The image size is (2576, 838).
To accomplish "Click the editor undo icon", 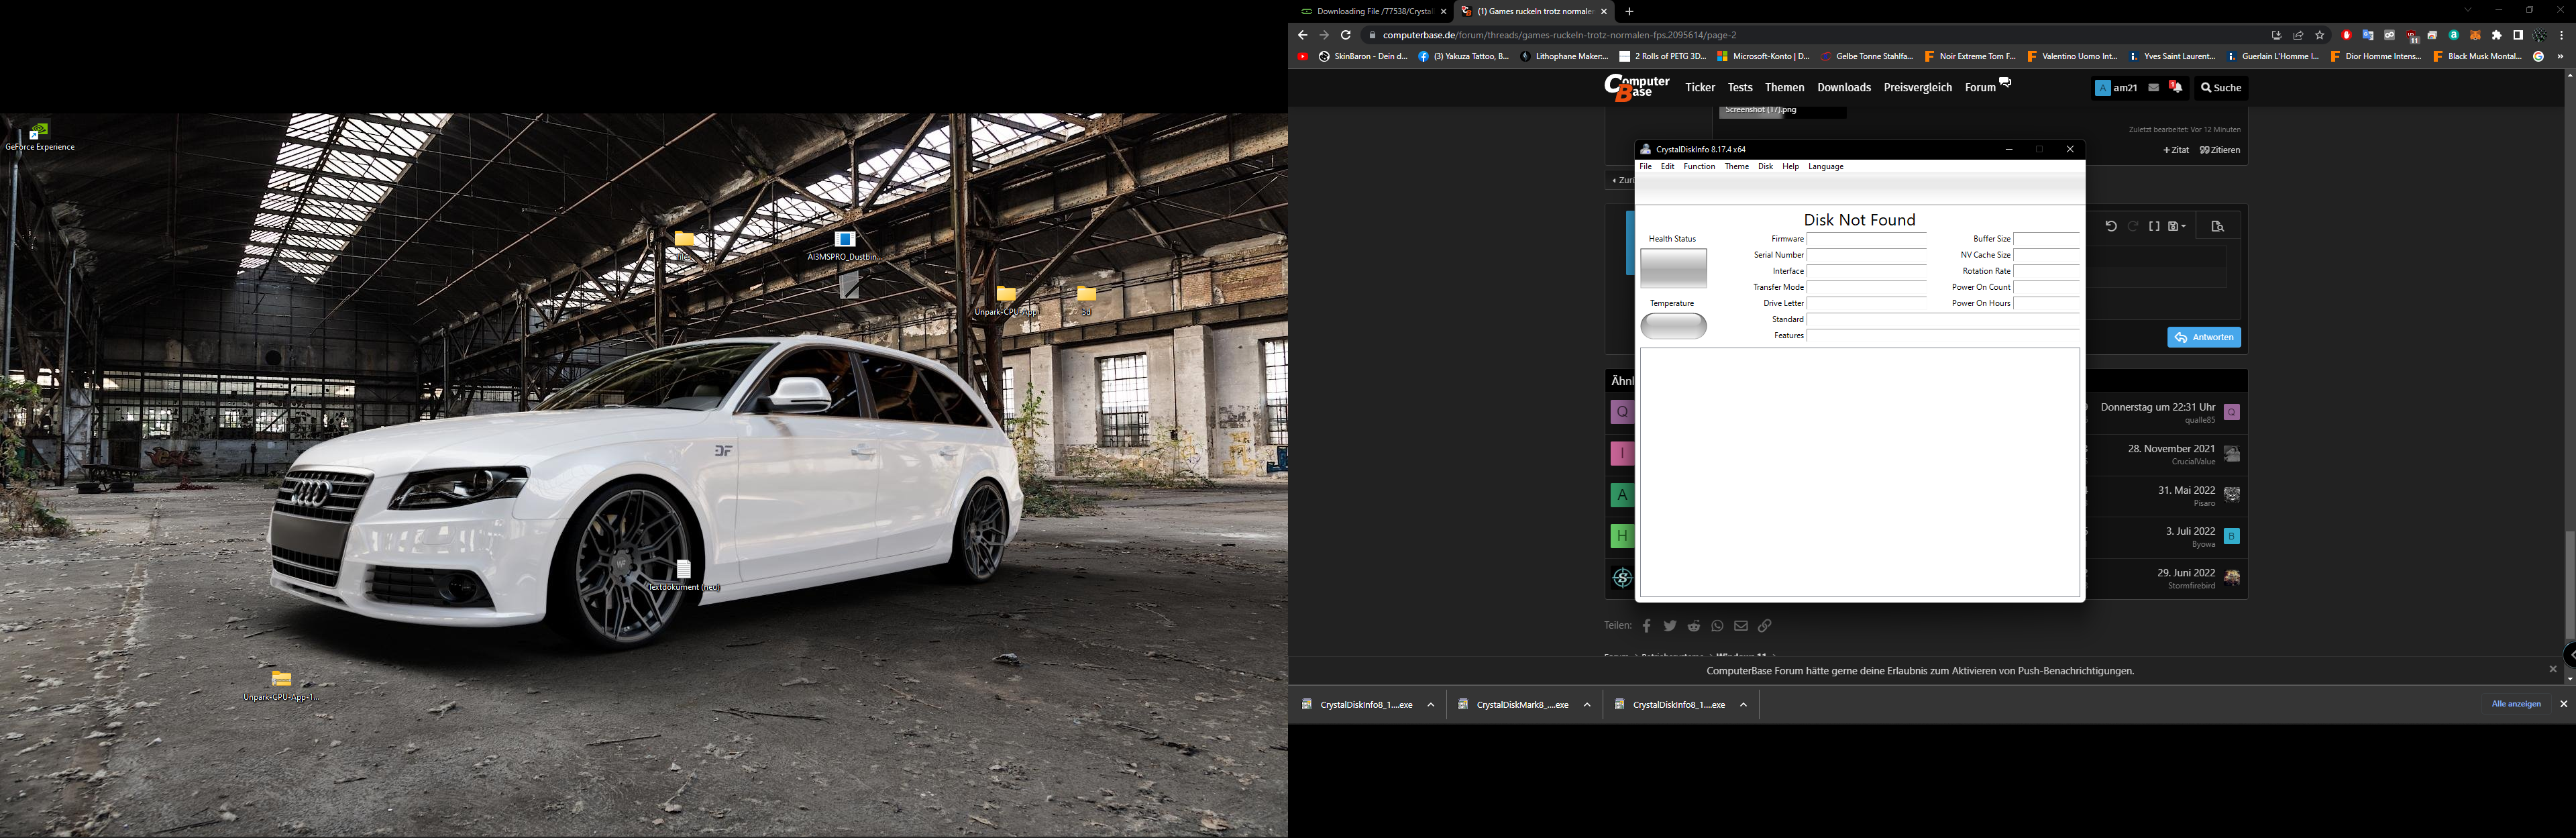I will [2111, 227].
